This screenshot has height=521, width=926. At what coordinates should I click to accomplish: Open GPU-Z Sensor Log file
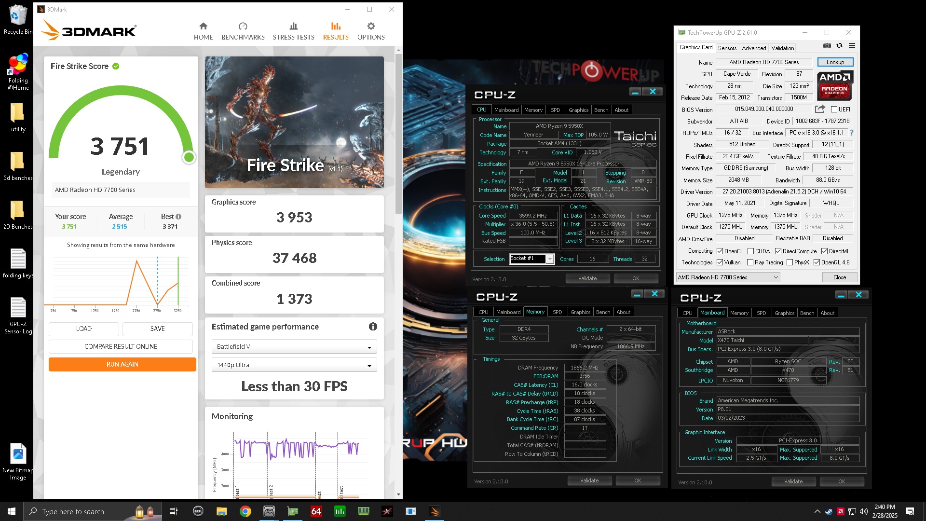pos(18,315)
